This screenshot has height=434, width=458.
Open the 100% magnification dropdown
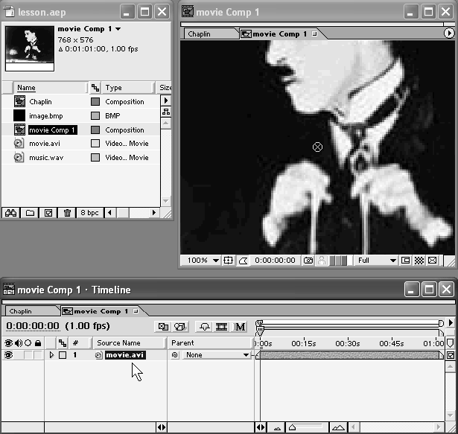(x=202, y=261)
